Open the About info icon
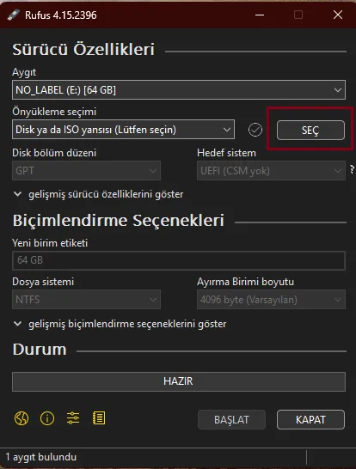 47,418
